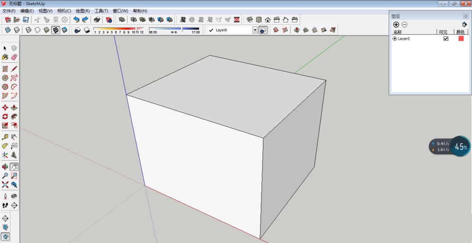
Task: Activate the Text label tool
Action: 14,146
